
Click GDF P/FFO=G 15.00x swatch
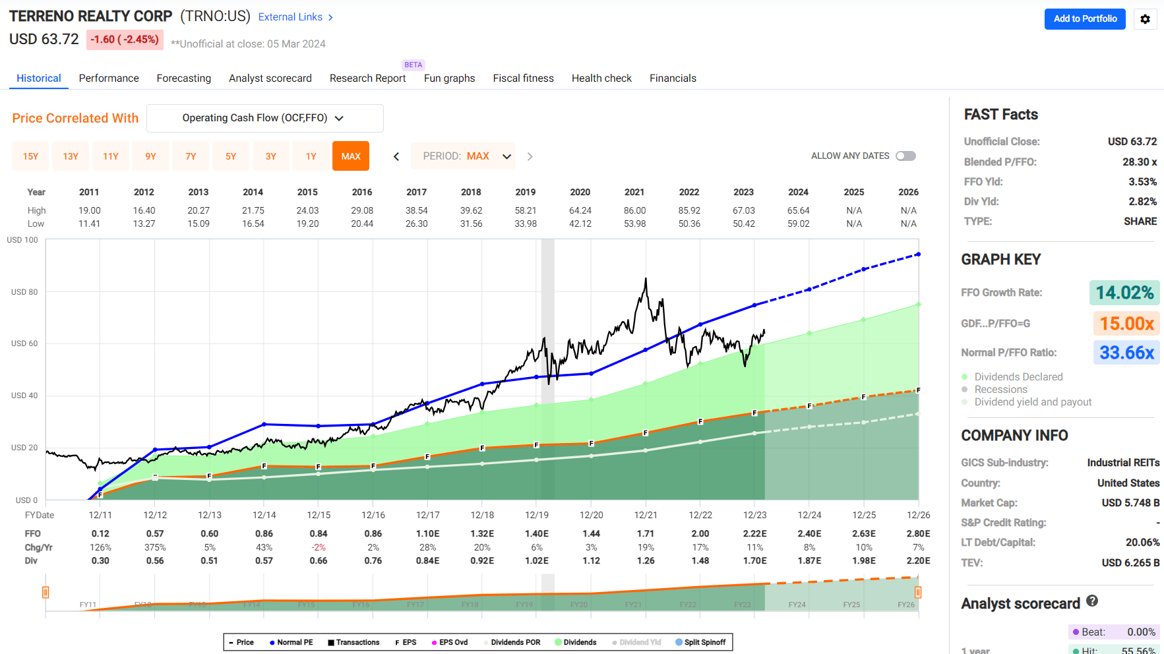(x=1126, y=323)
